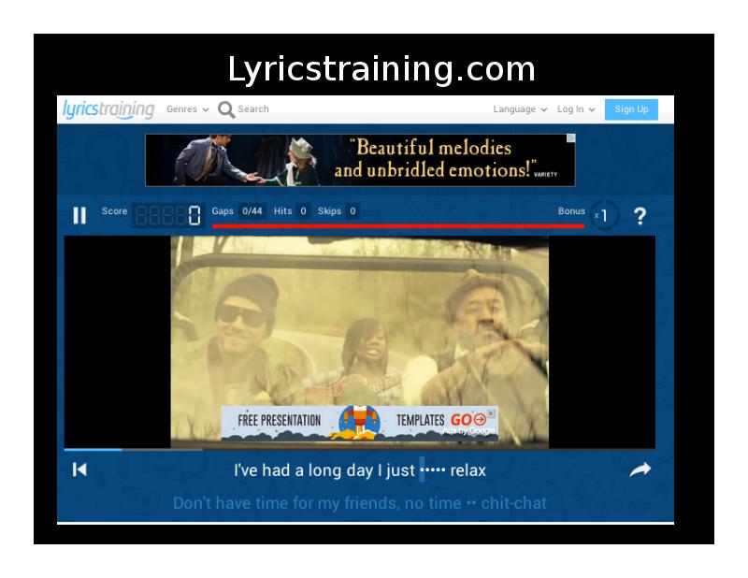Click the bonus x1 multiplier dial
Screen dimensions: 748x578
click(x=604, y=216)
